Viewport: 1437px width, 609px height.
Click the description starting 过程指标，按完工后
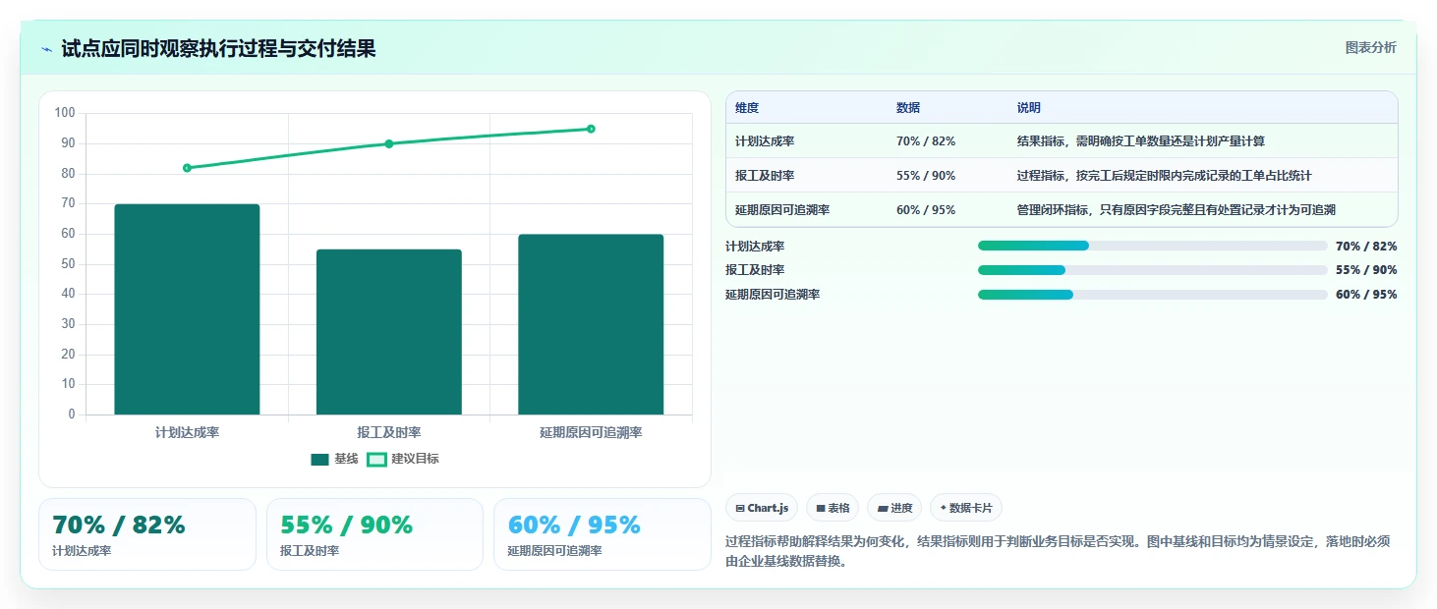1165,176
